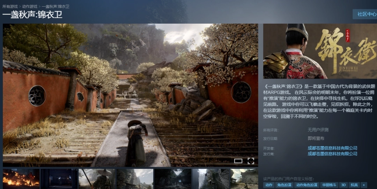Select the thumbnail of swordsman in straw hat
The image size is (377, 189).
pos(96,179)
